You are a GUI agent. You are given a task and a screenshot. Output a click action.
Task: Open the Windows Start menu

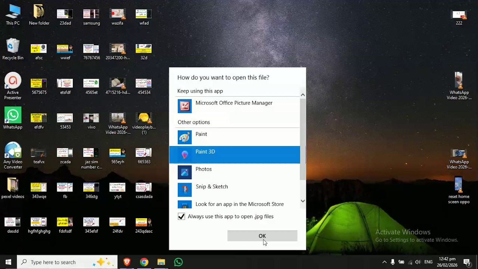8,262
